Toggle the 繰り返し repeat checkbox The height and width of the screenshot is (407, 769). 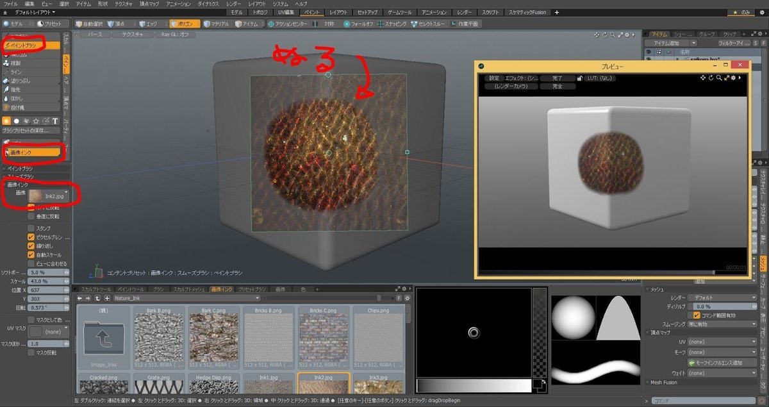click(31, 245)
